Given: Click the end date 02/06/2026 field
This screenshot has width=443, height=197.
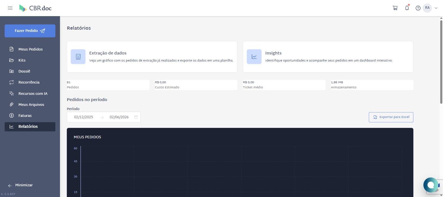Looking at the screenshot, I should pyautogui.click(x=119, y=117).
